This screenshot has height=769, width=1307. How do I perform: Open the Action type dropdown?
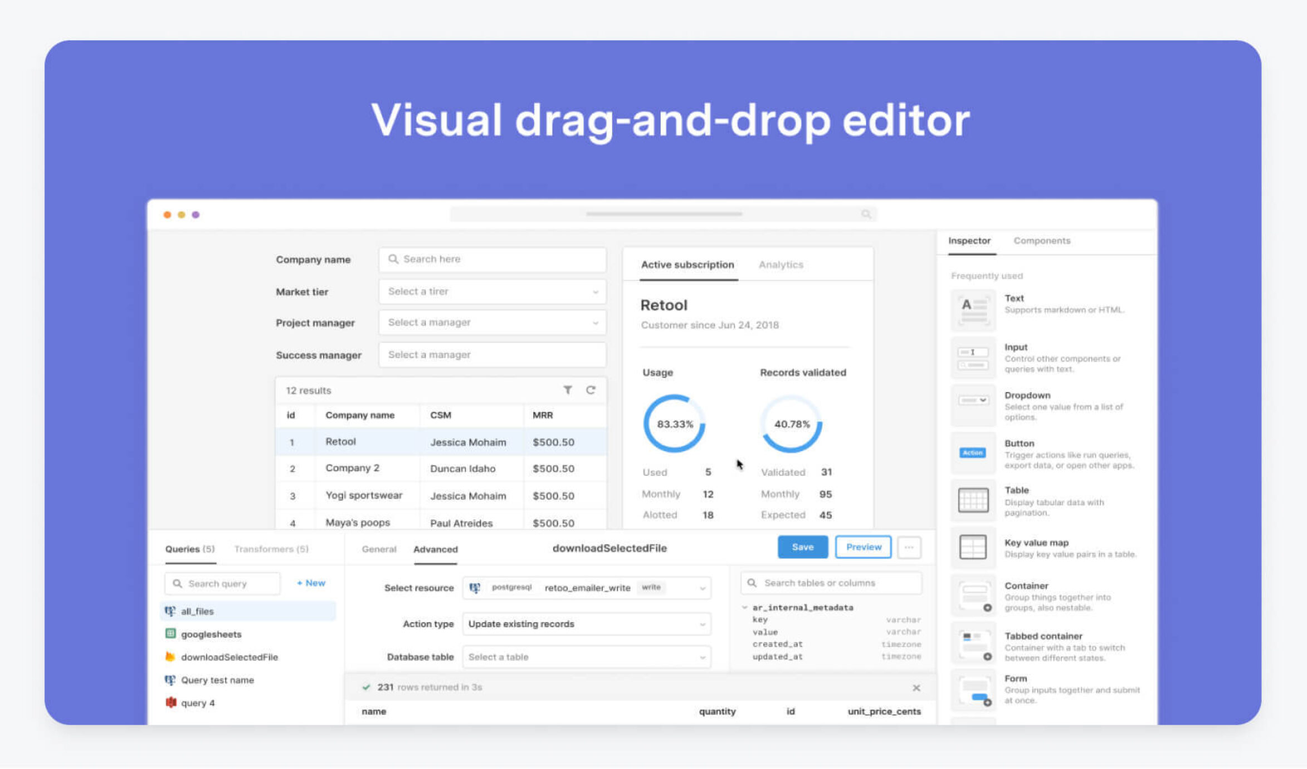click(x=586, y=624)
